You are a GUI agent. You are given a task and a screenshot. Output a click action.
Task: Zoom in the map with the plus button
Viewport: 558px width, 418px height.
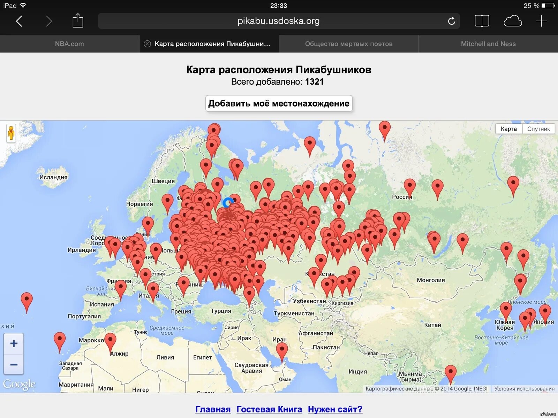point(14,343)
